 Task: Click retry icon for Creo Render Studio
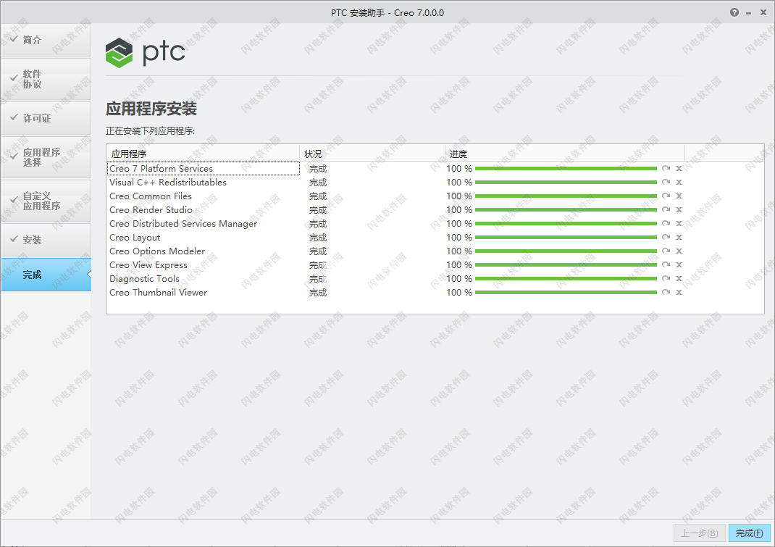[666, 210]
